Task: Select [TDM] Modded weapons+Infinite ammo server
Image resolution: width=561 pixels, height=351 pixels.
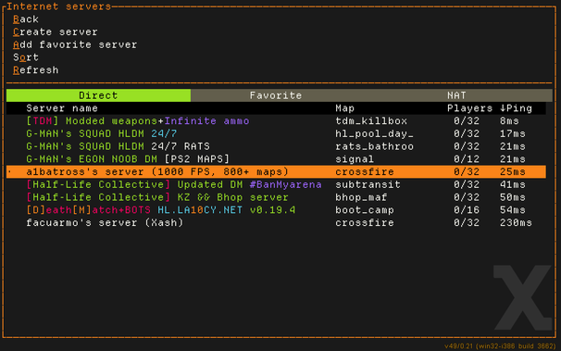Action: pyautogui.click(x=276, y=121)
